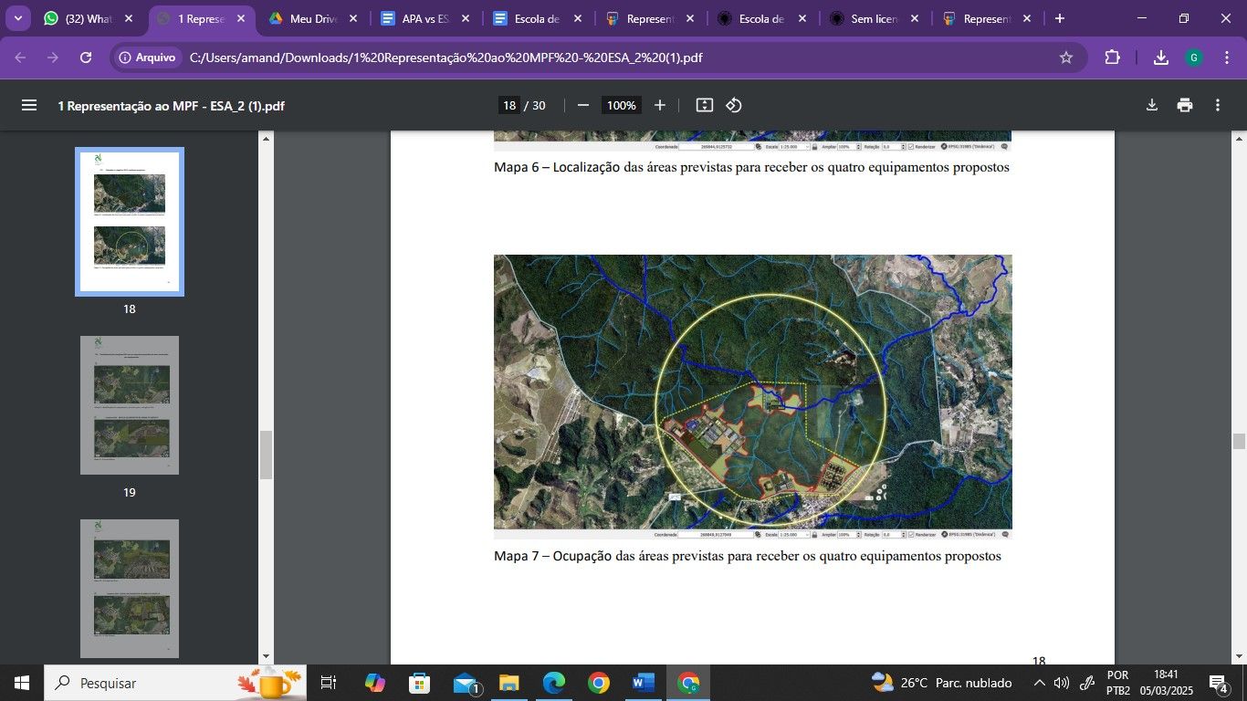
Task: Toggle the PDF sidebar menu icon
Action: [29, 105]
